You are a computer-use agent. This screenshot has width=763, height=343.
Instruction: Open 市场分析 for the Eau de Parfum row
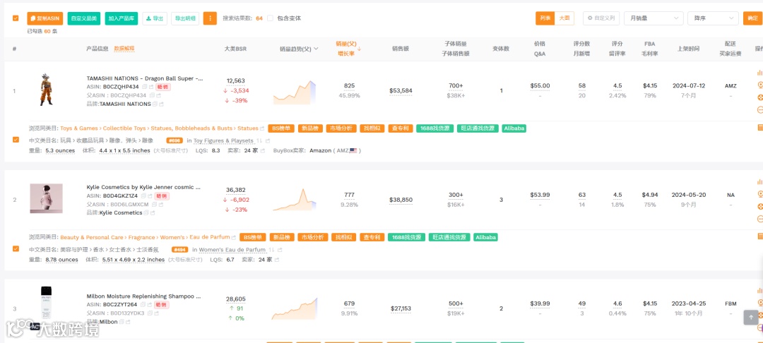click(x=312, y=238)
